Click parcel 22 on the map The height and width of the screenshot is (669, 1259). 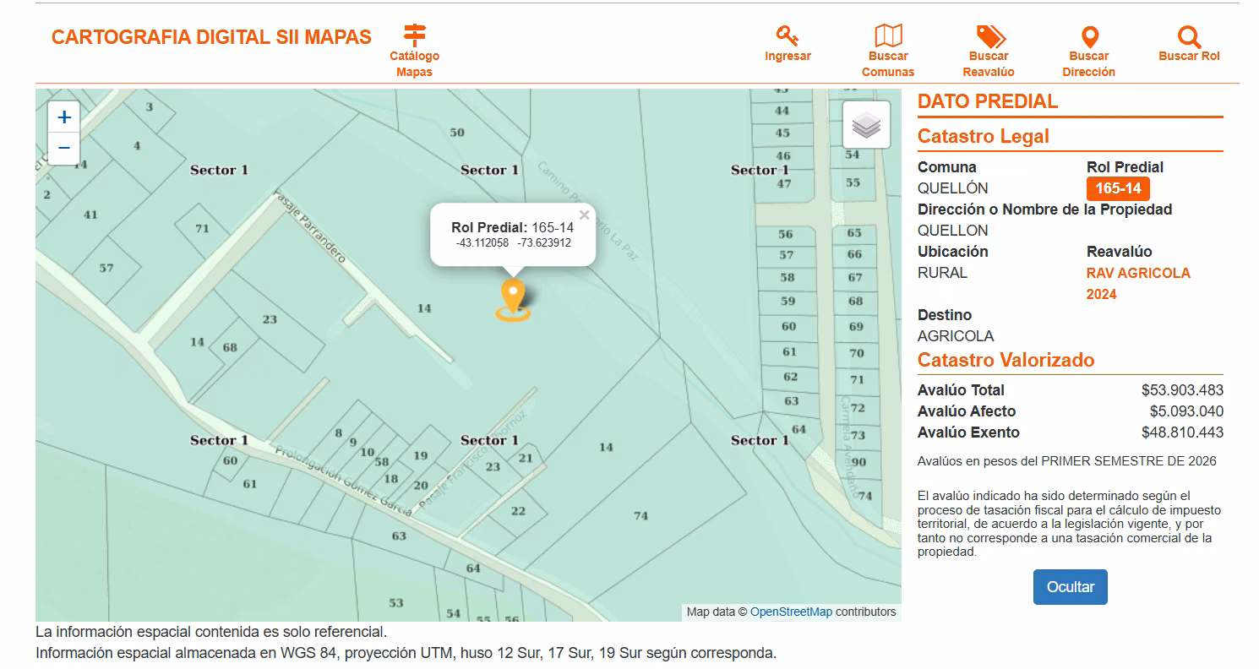point(518,511)
